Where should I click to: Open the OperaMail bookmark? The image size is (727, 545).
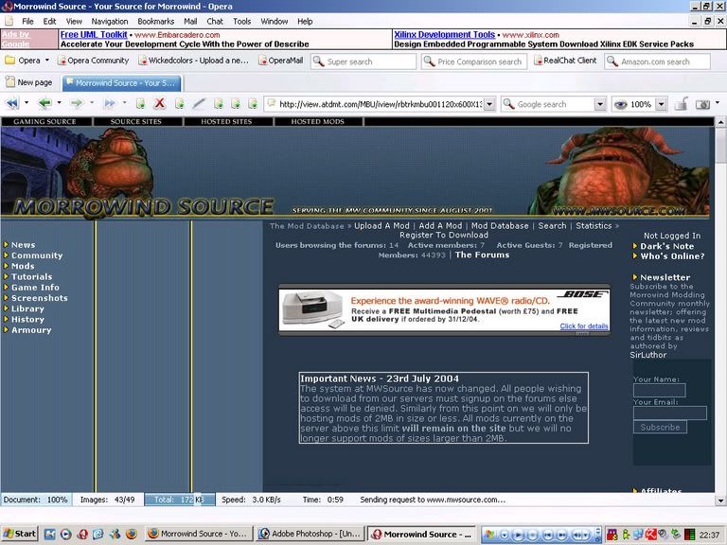[x=280, y=61]
